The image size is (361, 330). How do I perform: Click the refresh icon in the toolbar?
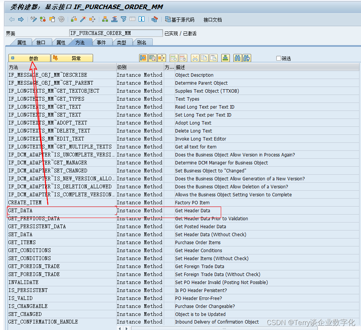42,19
